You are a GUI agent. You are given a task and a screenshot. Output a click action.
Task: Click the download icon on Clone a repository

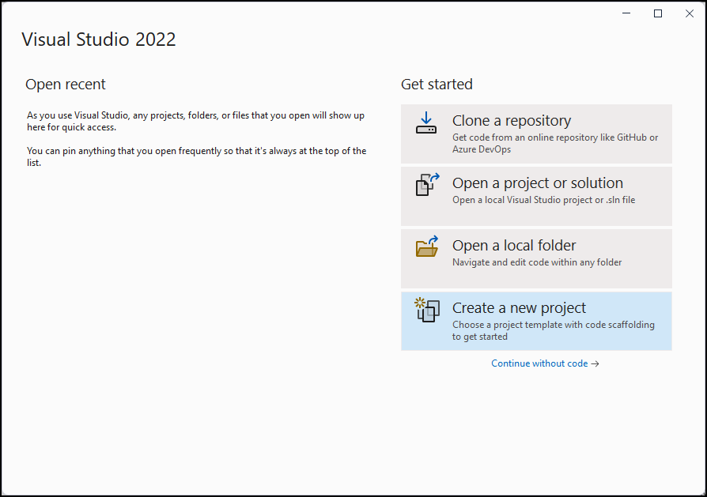click(x=426, y=124)
